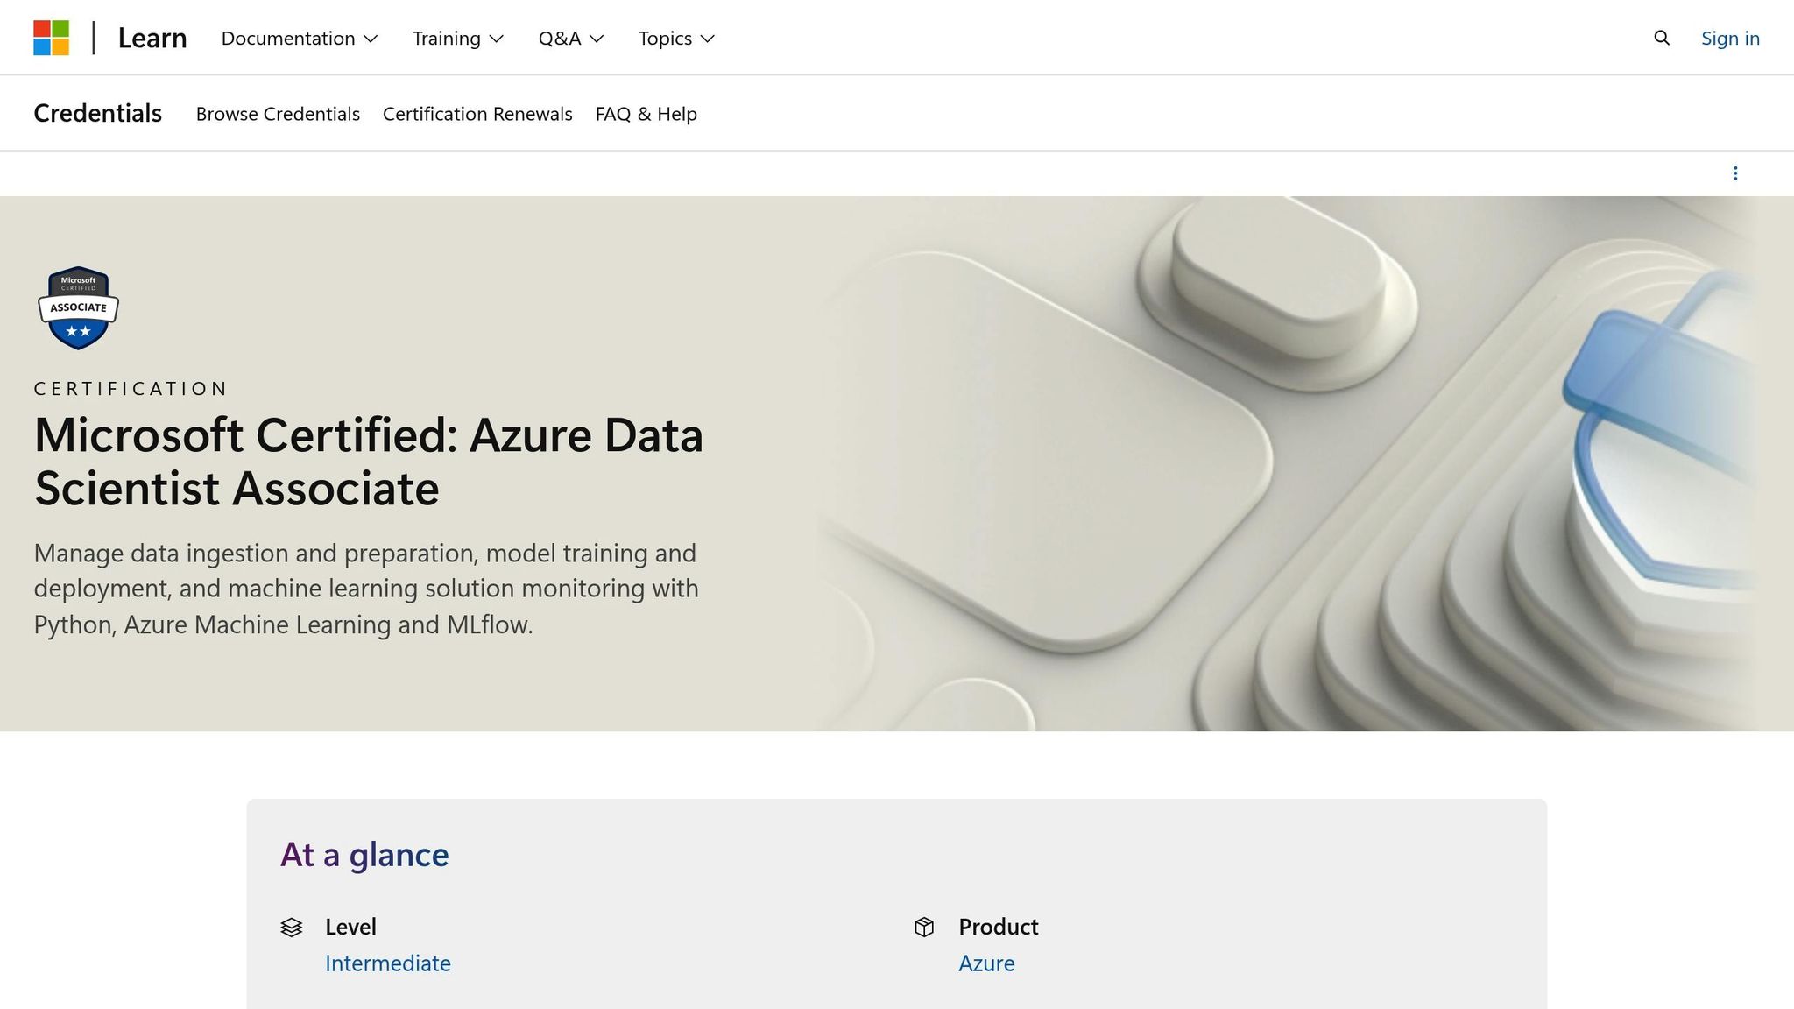This screenshot has height=1009, width=1794.
Task: Expand the Q&A dropdown
Action: [570, 38]
